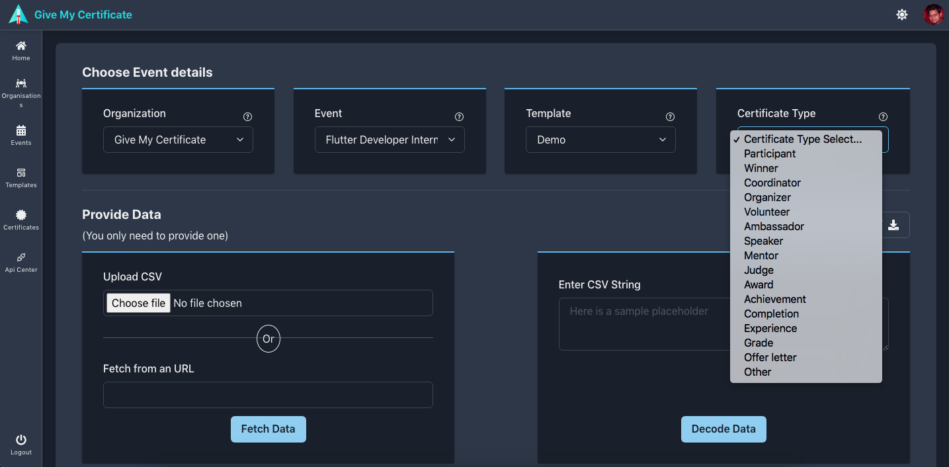Open the Home sidebar icon
Image resolution: width=949 pixels, height=467 pixels.
tap(21, 46)
